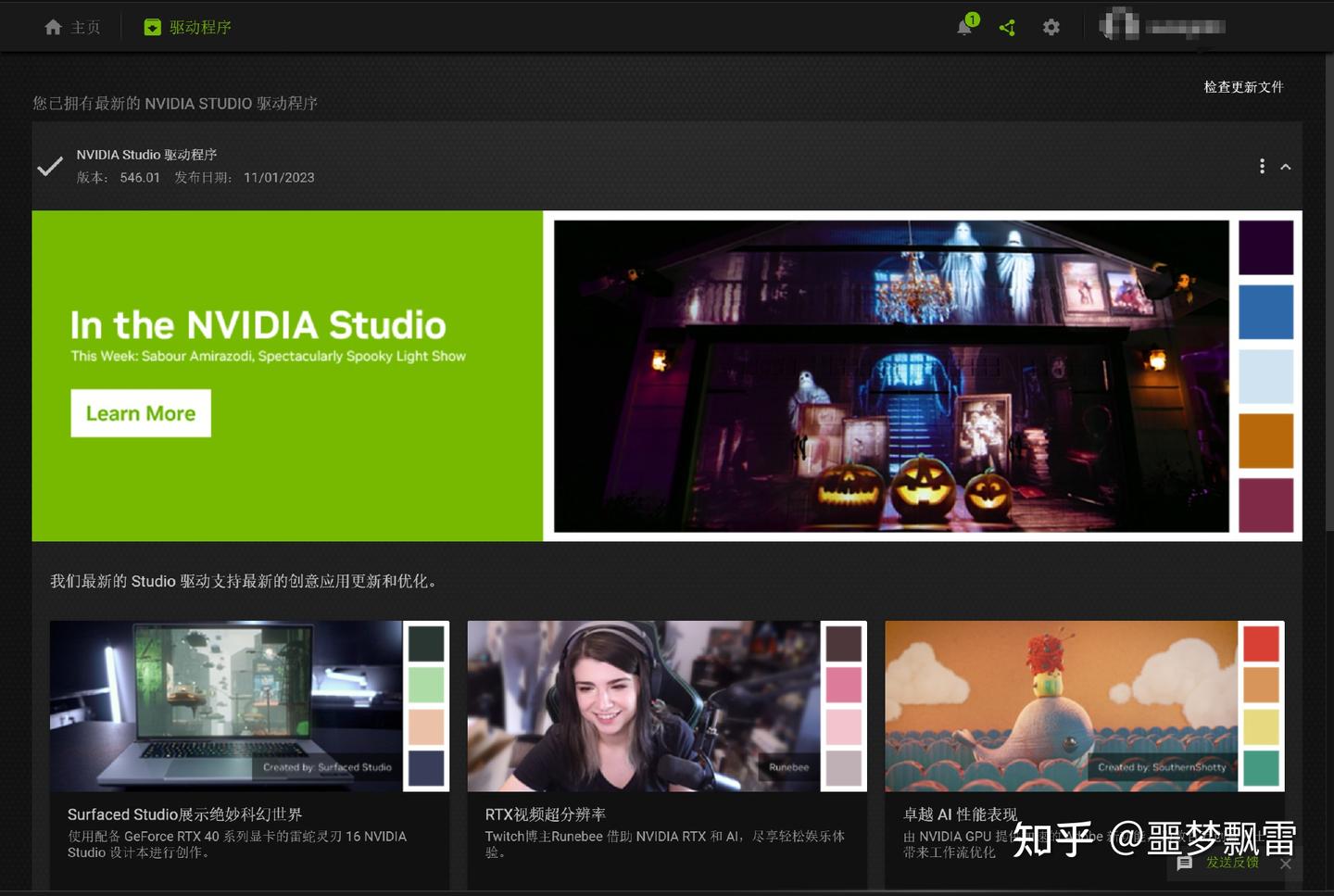
Task: Click the Drivers download icon next to 驱动程序
Action: tap(151, 27)
